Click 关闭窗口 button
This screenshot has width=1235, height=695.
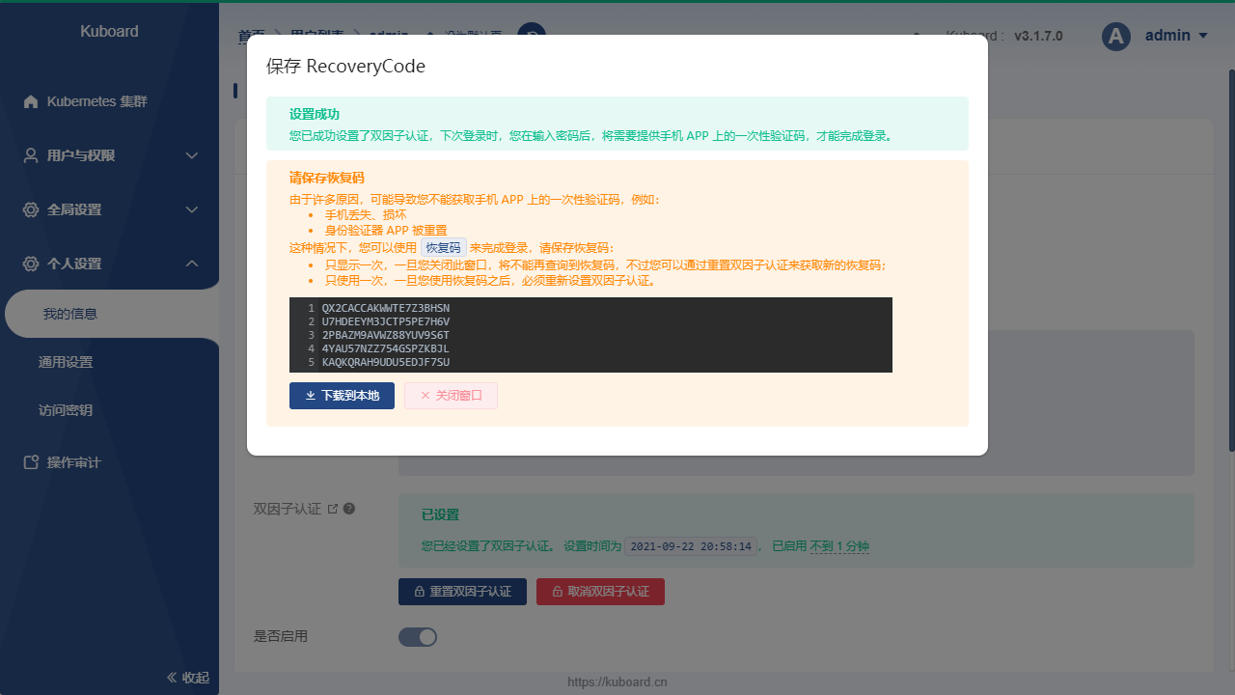click(451, 396)
